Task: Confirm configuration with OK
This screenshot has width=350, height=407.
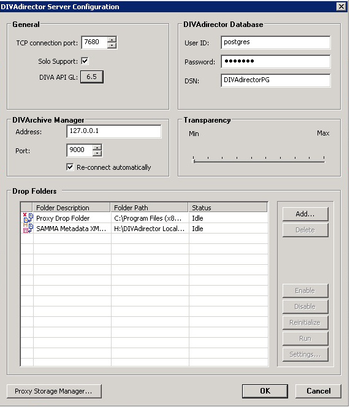Action: 265,391
